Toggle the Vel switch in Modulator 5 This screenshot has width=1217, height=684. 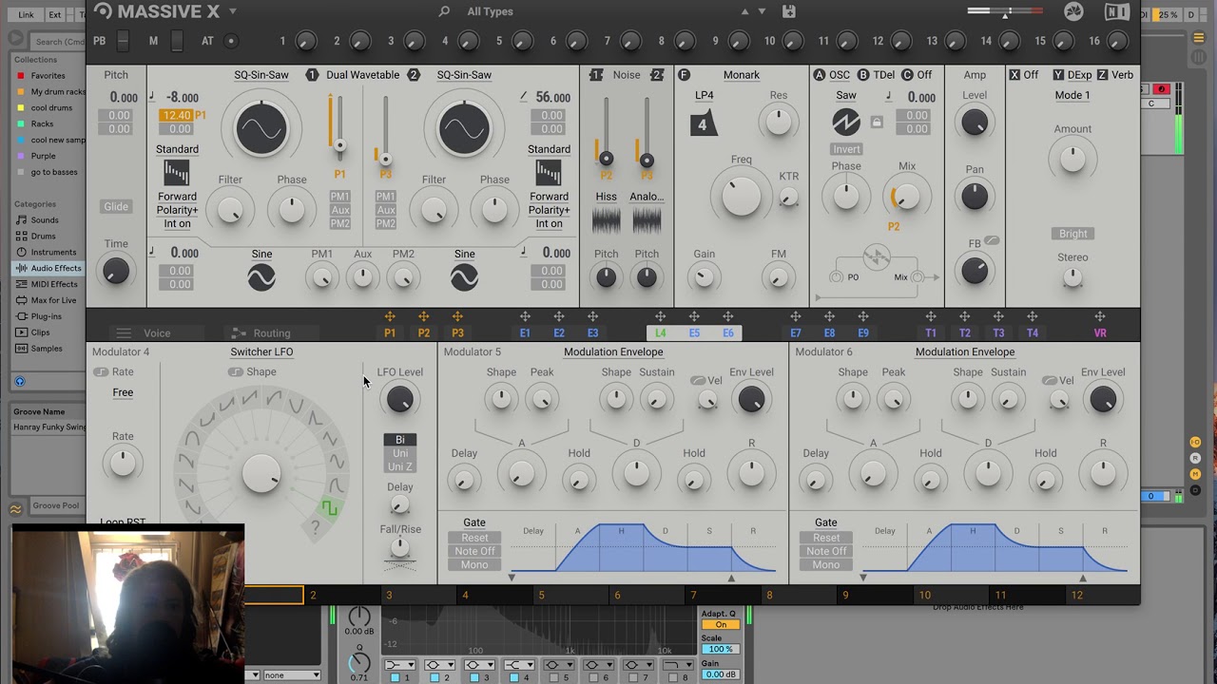click(698, 381)
